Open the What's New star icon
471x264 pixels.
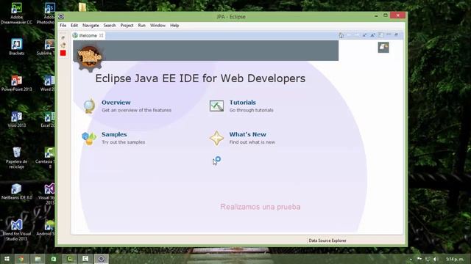[x=216, y=138]
